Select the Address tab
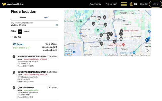This screenshot has height=101, width=162. 23,17
